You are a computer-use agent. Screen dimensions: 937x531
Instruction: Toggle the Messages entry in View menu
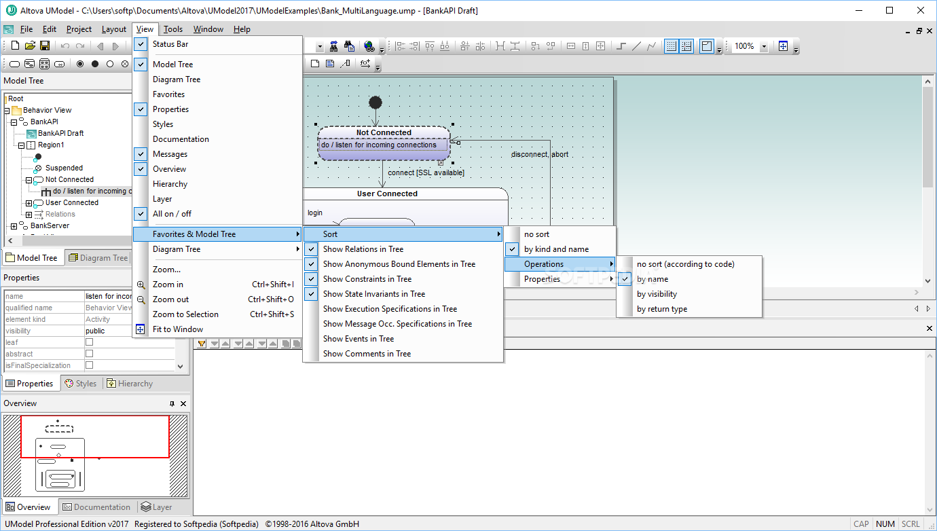coord(217,154)
